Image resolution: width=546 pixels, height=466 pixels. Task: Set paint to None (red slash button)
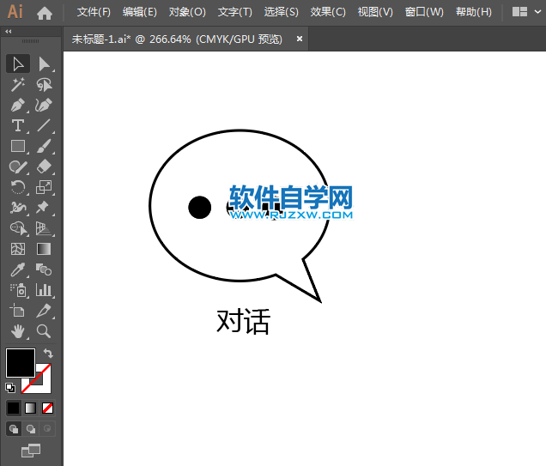(x=47, y=408)
